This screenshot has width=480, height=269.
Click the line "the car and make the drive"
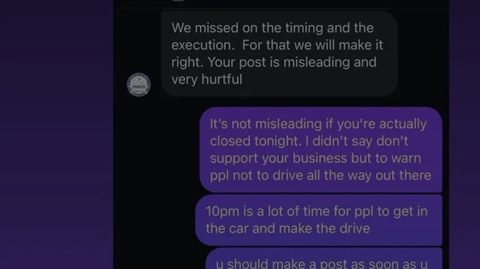click(287, 228)
